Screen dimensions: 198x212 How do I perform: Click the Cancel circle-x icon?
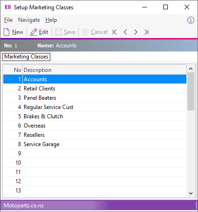point(85,32)
